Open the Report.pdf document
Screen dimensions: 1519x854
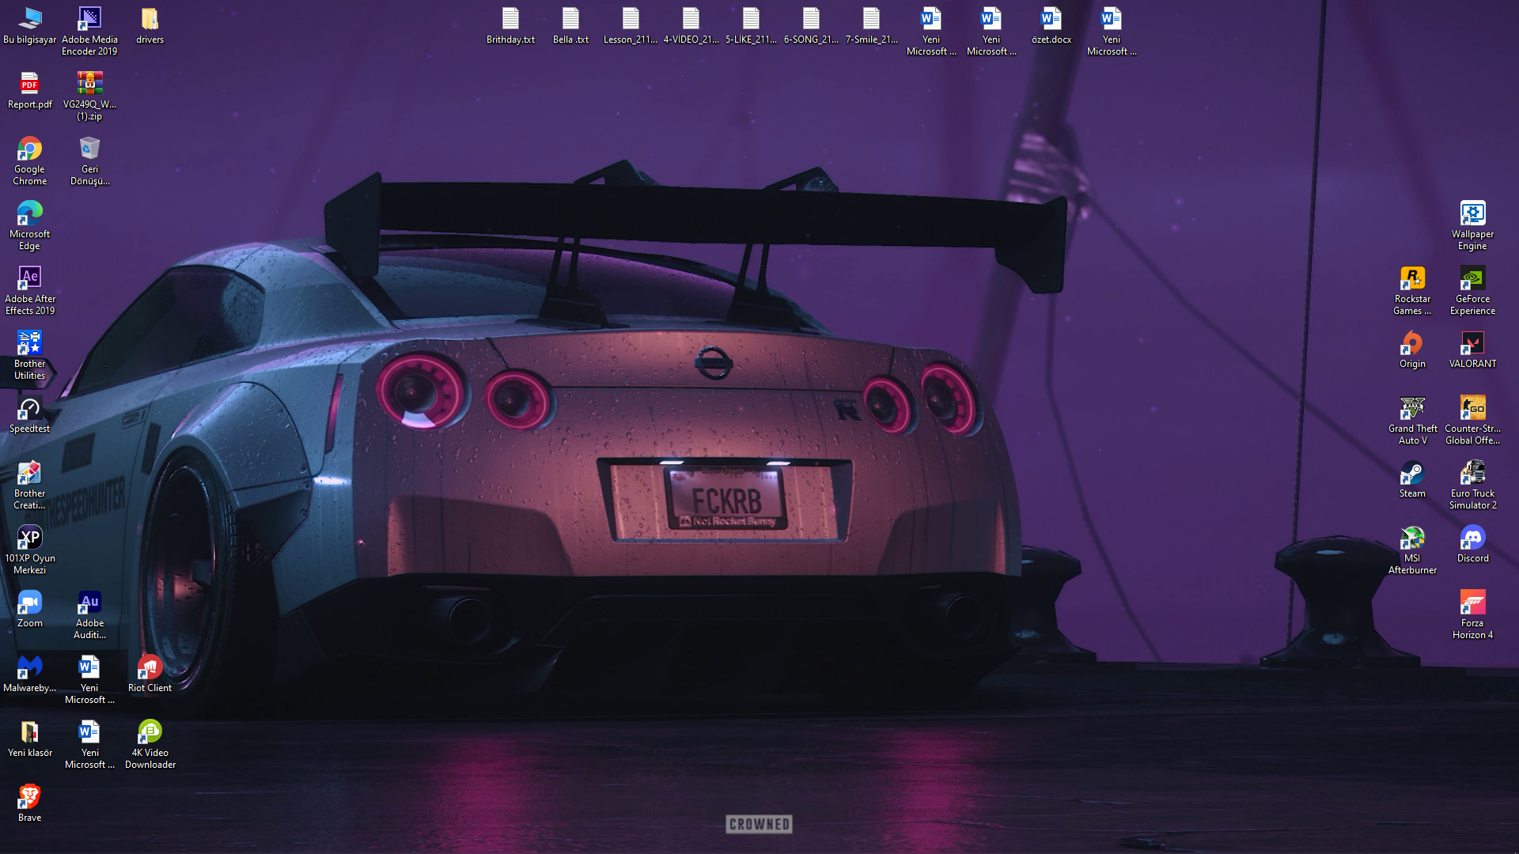[29, 85]
